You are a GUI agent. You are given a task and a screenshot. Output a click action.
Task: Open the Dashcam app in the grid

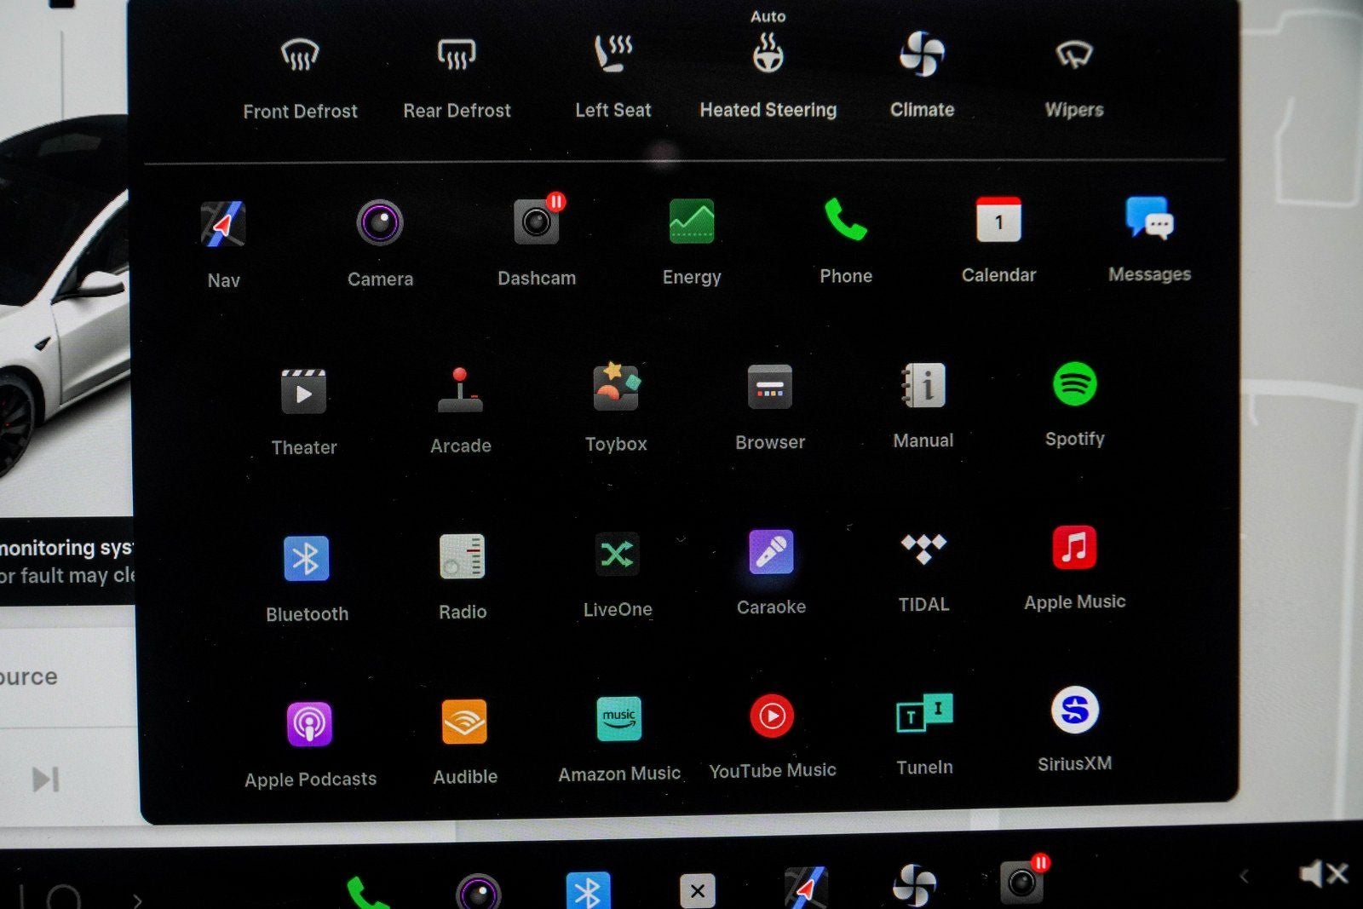[537, 223]
